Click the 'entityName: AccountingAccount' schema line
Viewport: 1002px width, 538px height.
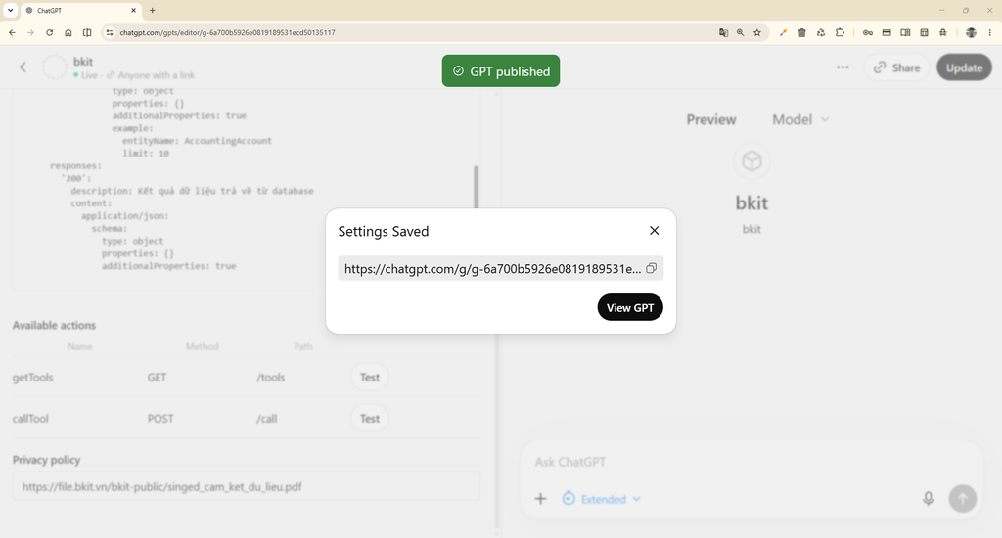click(197, 141)
